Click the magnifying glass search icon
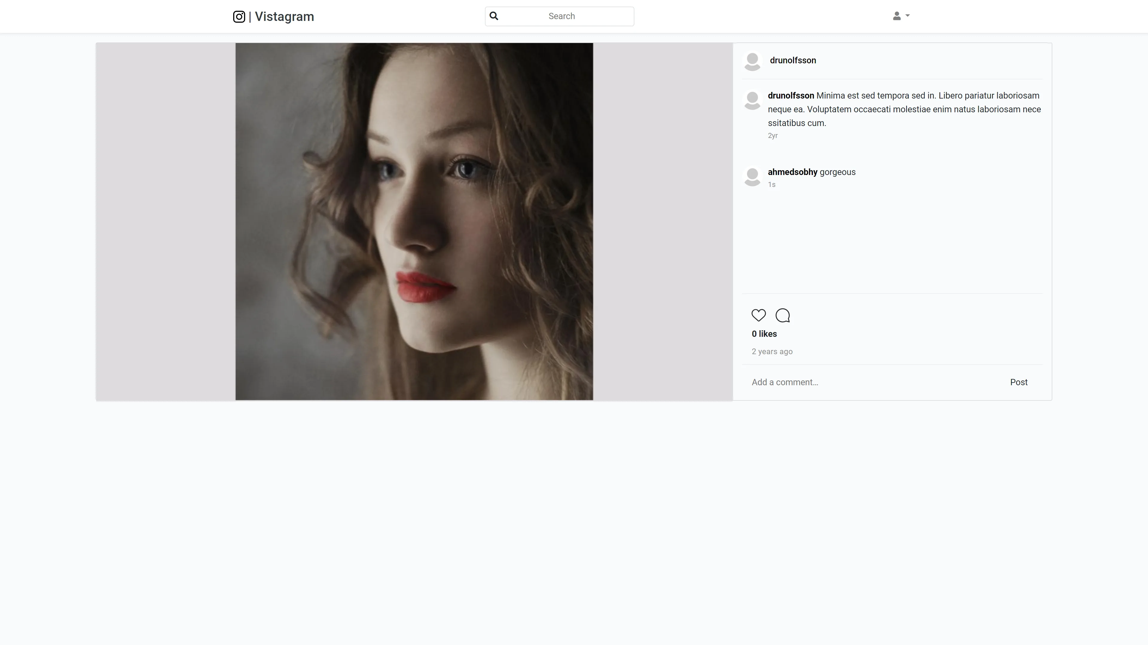 coord(494,16)
